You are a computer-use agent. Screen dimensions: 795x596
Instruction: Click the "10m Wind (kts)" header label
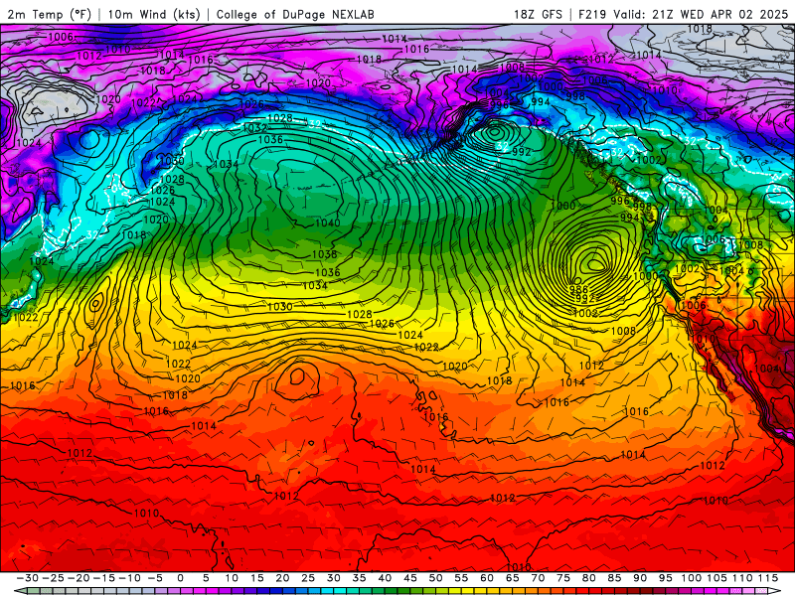click(x=154, y=14)
